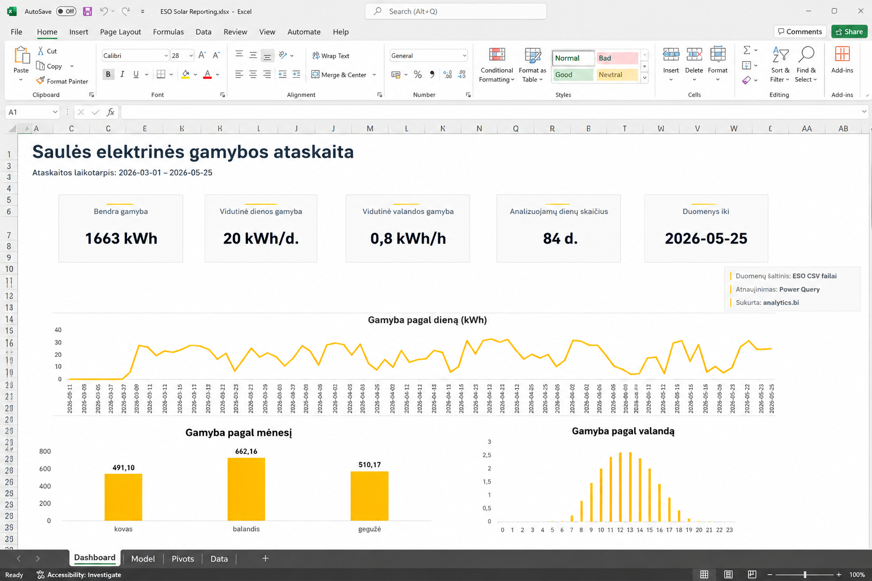The image size is (872, 581).
Task: Apply the Bad cell style
Action: click(617, 58)
